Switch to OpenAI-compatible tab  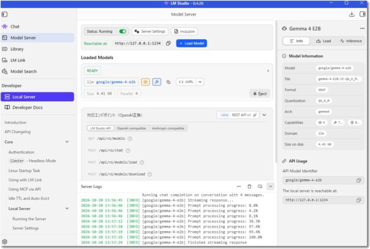[x=131, y=128]
